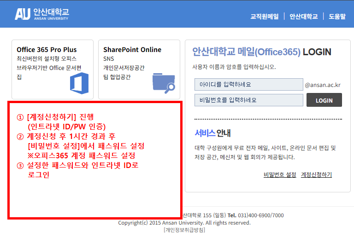Focus the 비밀번호를 입력하세요 password field
The width and height of the screenshot is (354, 243).
249,100
